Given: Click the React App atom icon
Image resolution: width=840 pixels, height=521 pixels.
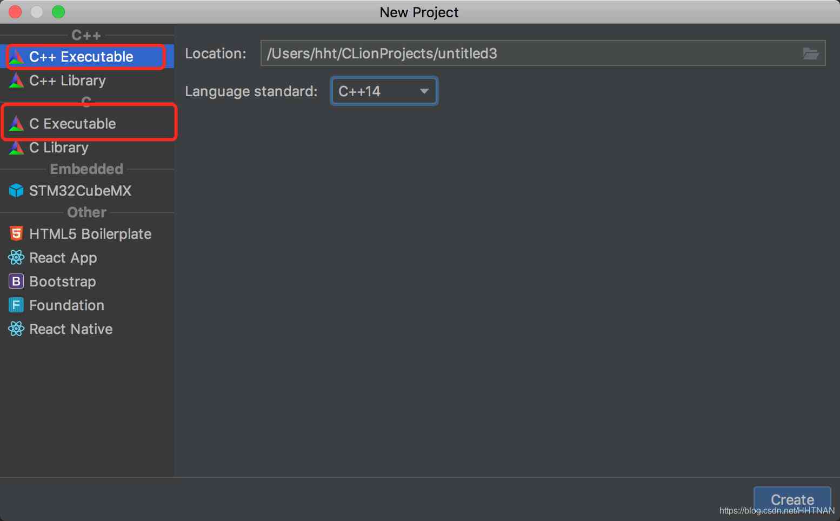Looking at the screenshot, I should [17, 258].
